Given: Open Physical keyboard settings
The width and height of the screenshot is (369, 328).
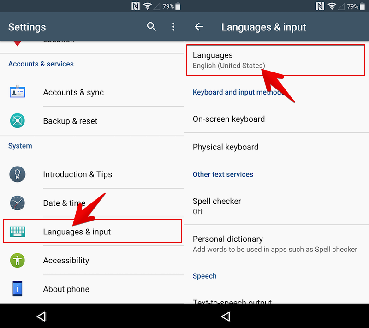Looking at the screenshot, I should 277,147.
